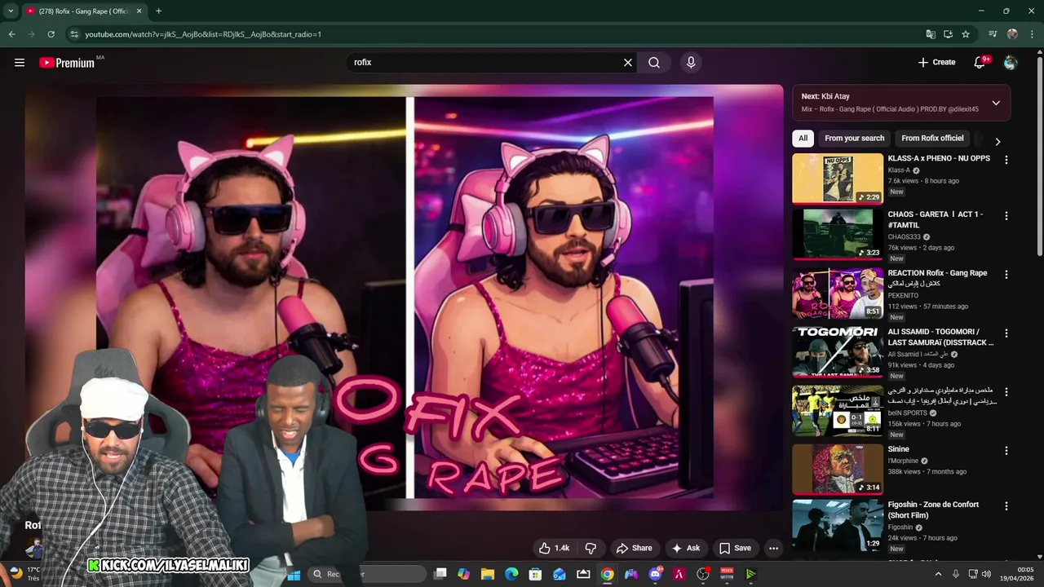Run search with the magnifier button

[x=654, y=62]
